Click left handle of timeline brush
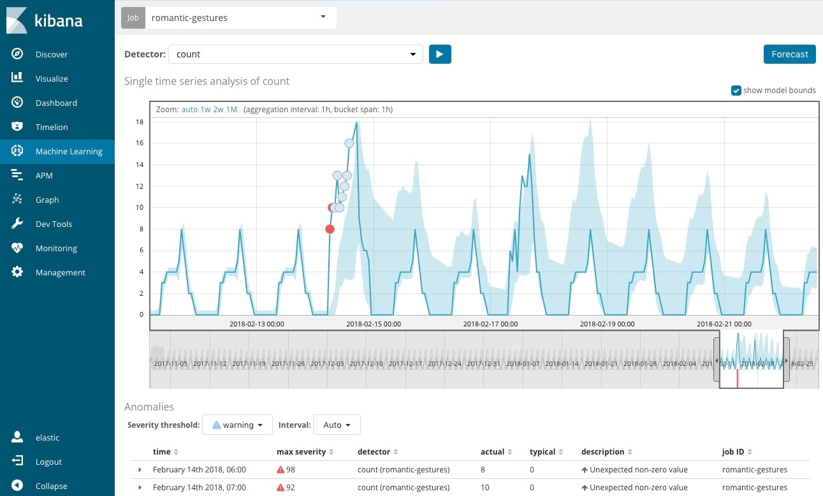The height and width of the screenshot is (496, 823). click(x=716, y=360)
